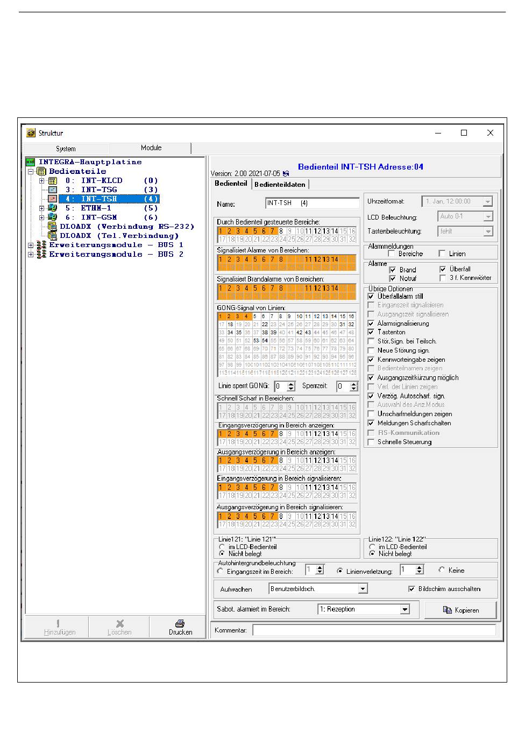Click partition 8 in Schnell Scharf grid
This screenshot has width=511, height=752.
pos(281,407)
